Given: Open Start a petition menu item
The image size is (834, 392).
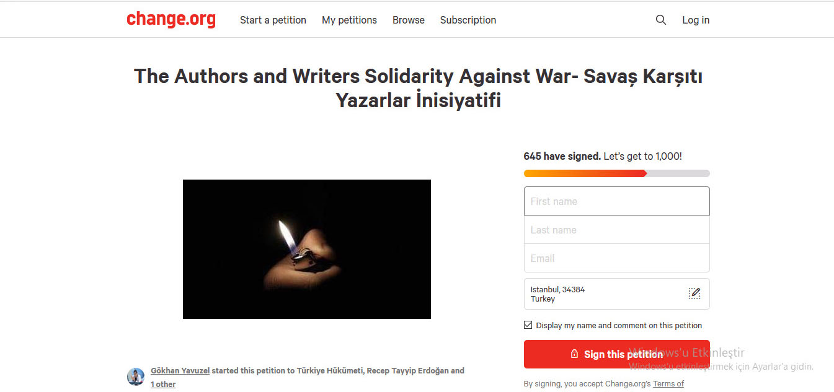Looking at the screenshot, I should click(x=273, y=20).
